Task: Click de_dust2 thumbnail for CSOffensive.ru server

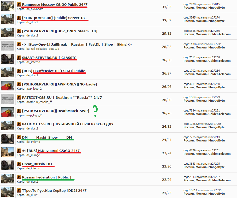Action: (8, 72)
